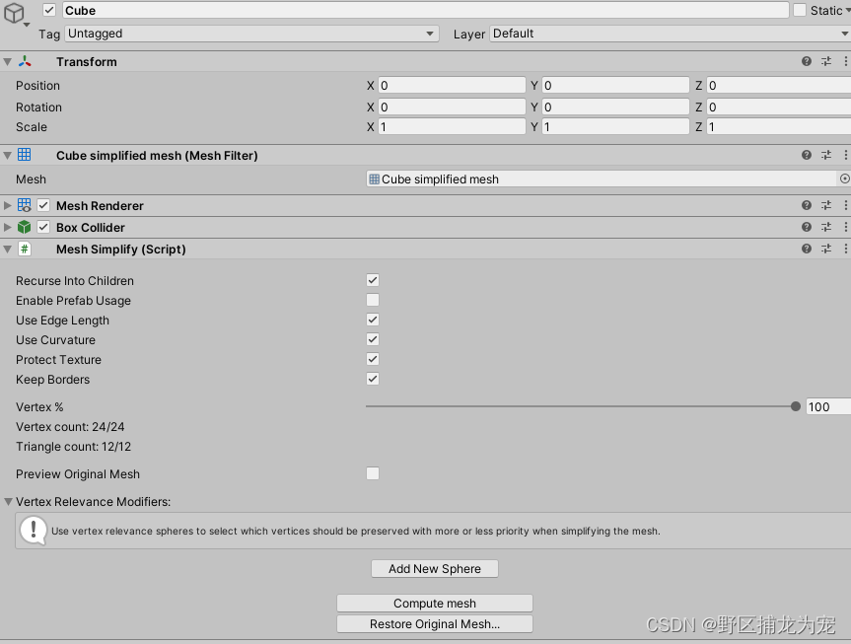Image resolution: width=851 pixels, height=644 pixels.
Task: Click the Add New Sphere button
Action: click(x=434, y=568)
